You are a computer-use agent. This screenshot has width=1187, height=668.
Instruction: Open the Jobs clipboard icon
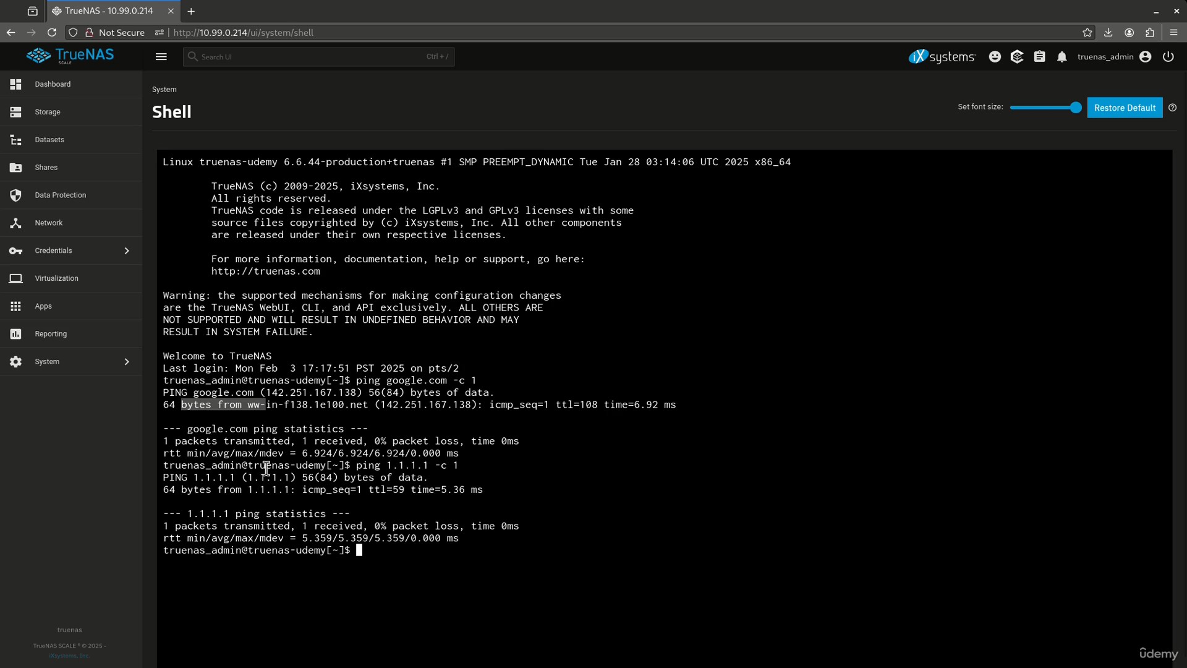1039,56
